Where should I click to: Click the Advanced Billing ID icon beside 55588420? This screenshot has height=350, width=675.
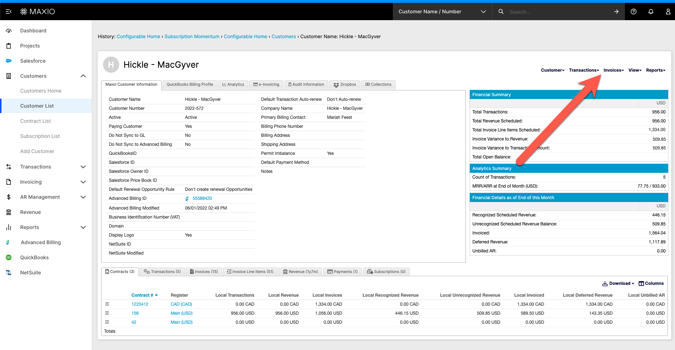[187, 199]
